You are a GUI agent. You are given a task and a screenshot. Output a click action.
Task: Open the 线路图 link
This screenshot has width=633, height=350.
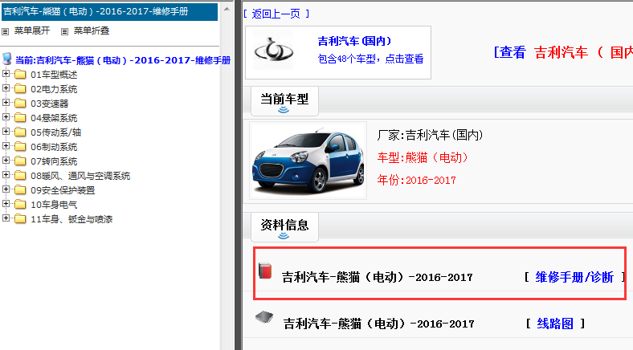pos(555,324)
